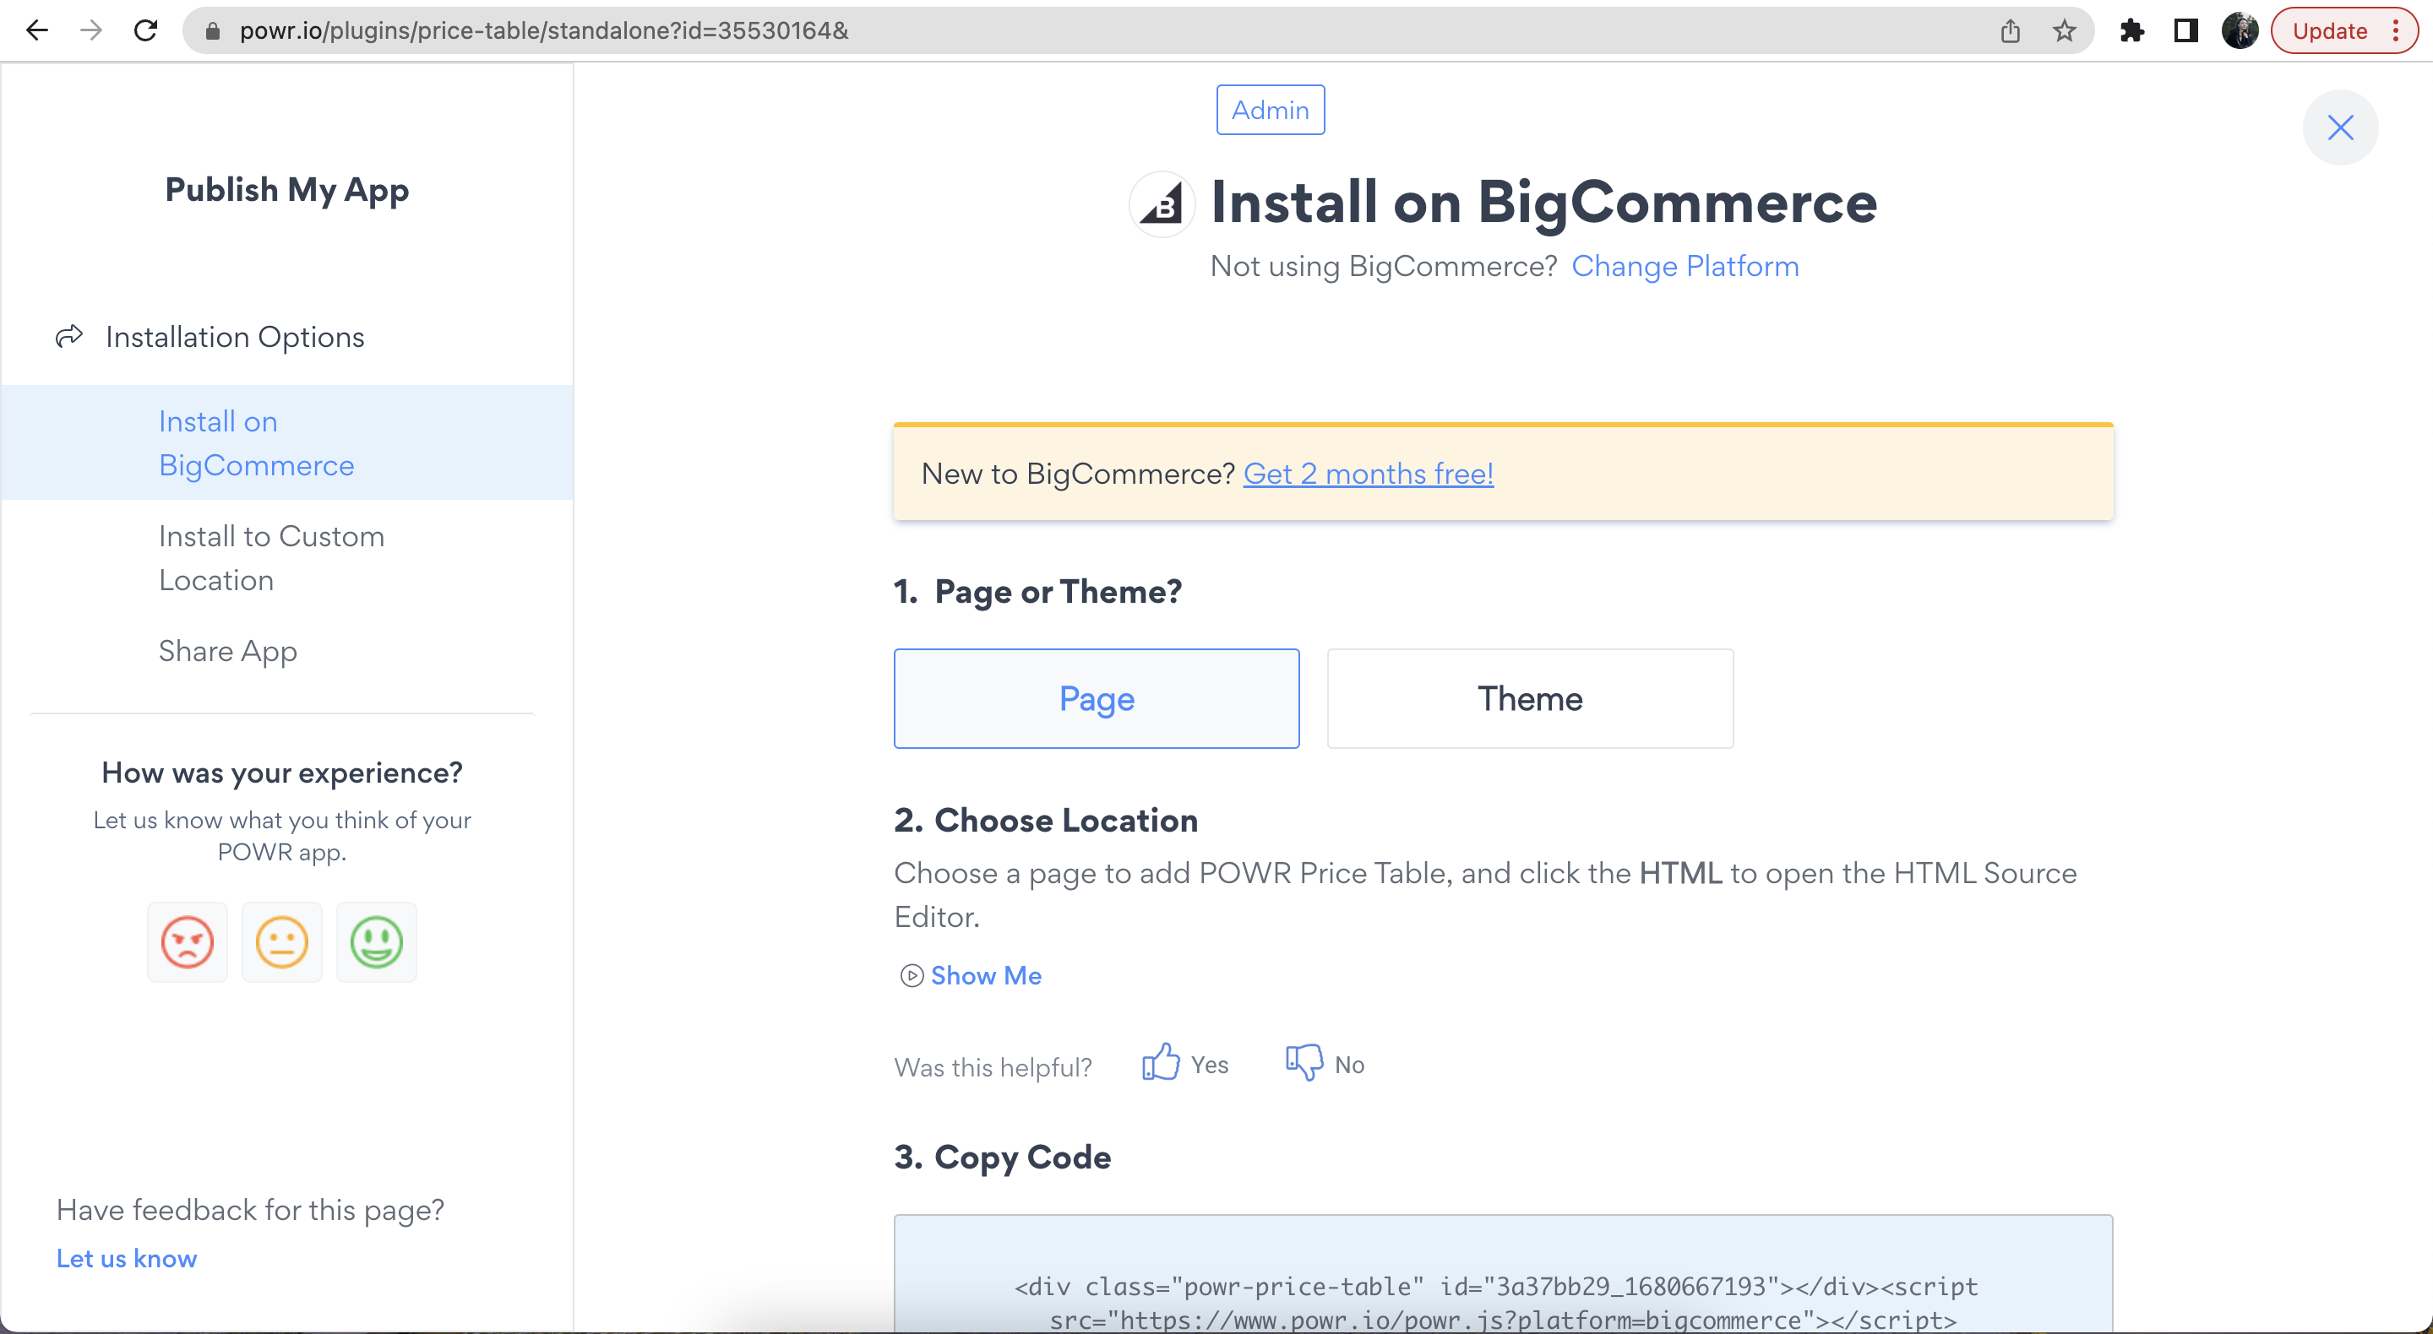Click the browser address bar URL

tap(544, 31)
